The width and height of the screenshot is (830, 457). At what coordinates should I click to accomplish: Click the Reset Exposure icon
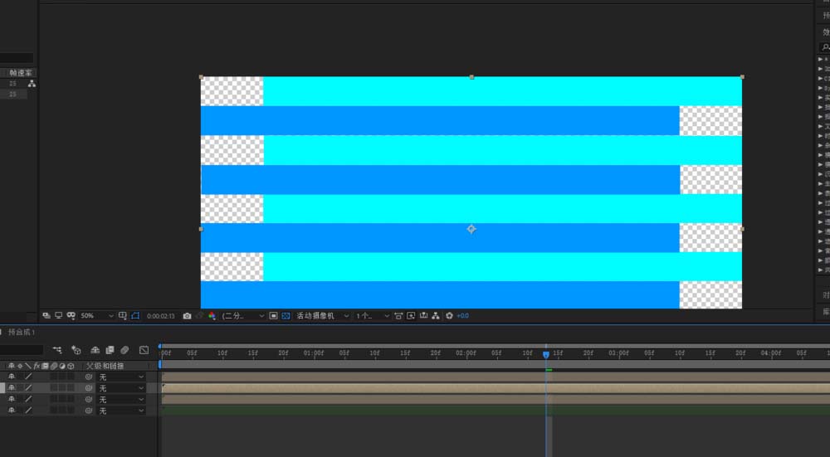449,316
